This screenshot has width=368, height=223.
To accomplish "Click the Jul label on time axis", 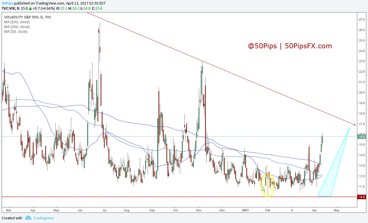I will 104,210.
